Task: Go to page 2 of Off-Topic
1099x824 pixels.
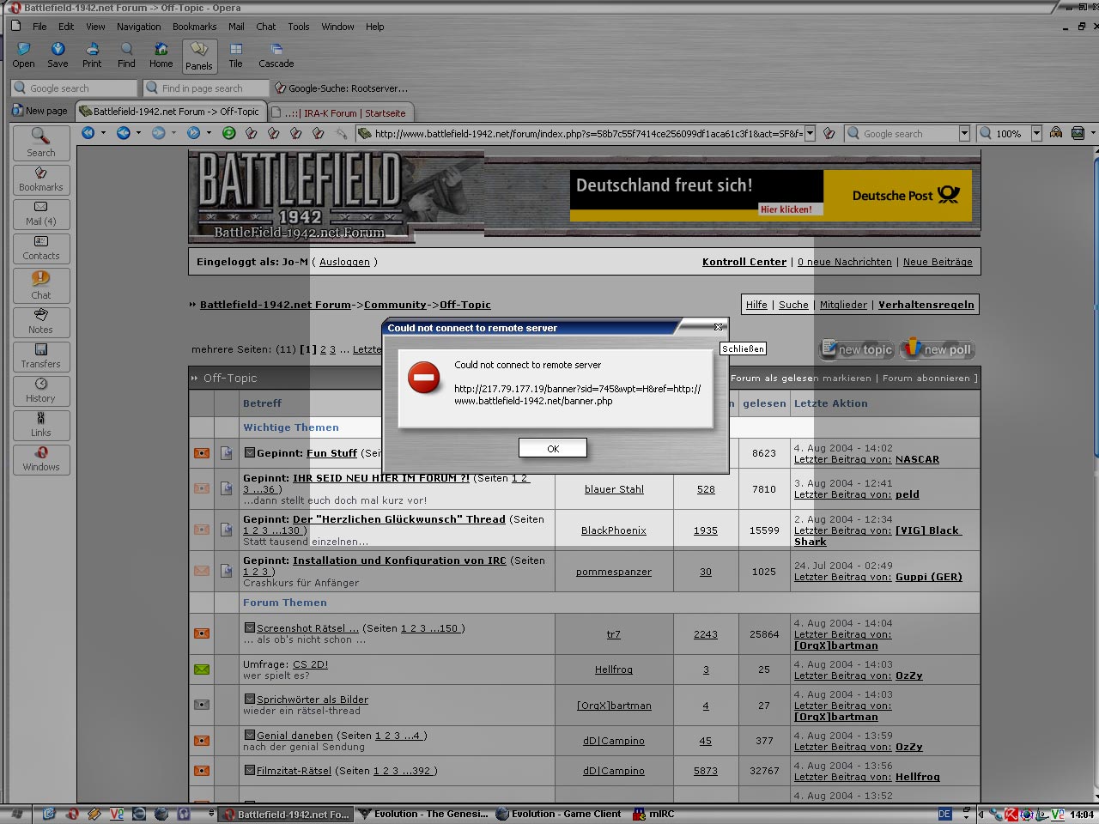Action: click(324, 349)
